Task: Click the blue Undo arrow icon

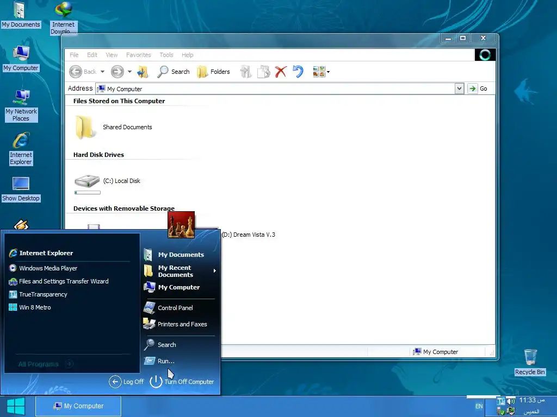Action: 298,72
